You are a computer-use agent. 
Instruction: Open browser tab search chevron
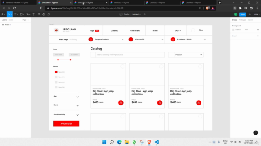click(x=234, y=2)
